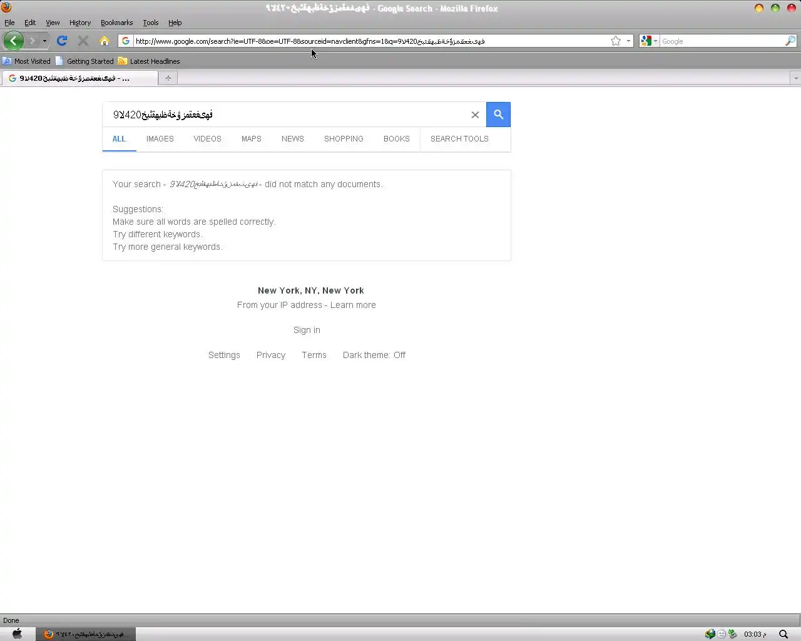
Task: Switch to VIDEOS results
Action: pyautogui.click(x=207, y=139)
